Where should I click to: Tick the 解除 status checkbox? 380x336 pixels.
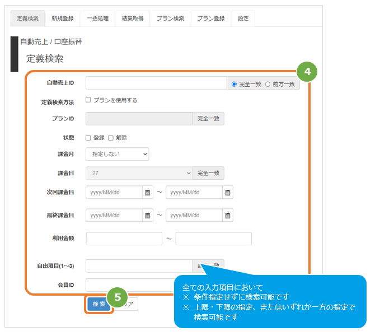[111, 138]
